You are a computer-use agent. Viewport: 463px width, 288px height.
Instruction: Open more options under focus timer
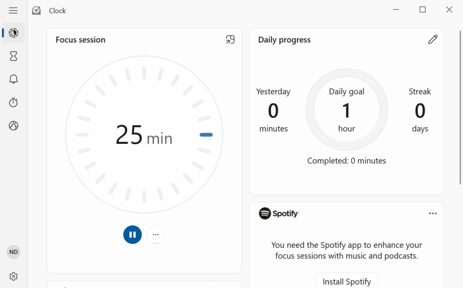(156, 235)
